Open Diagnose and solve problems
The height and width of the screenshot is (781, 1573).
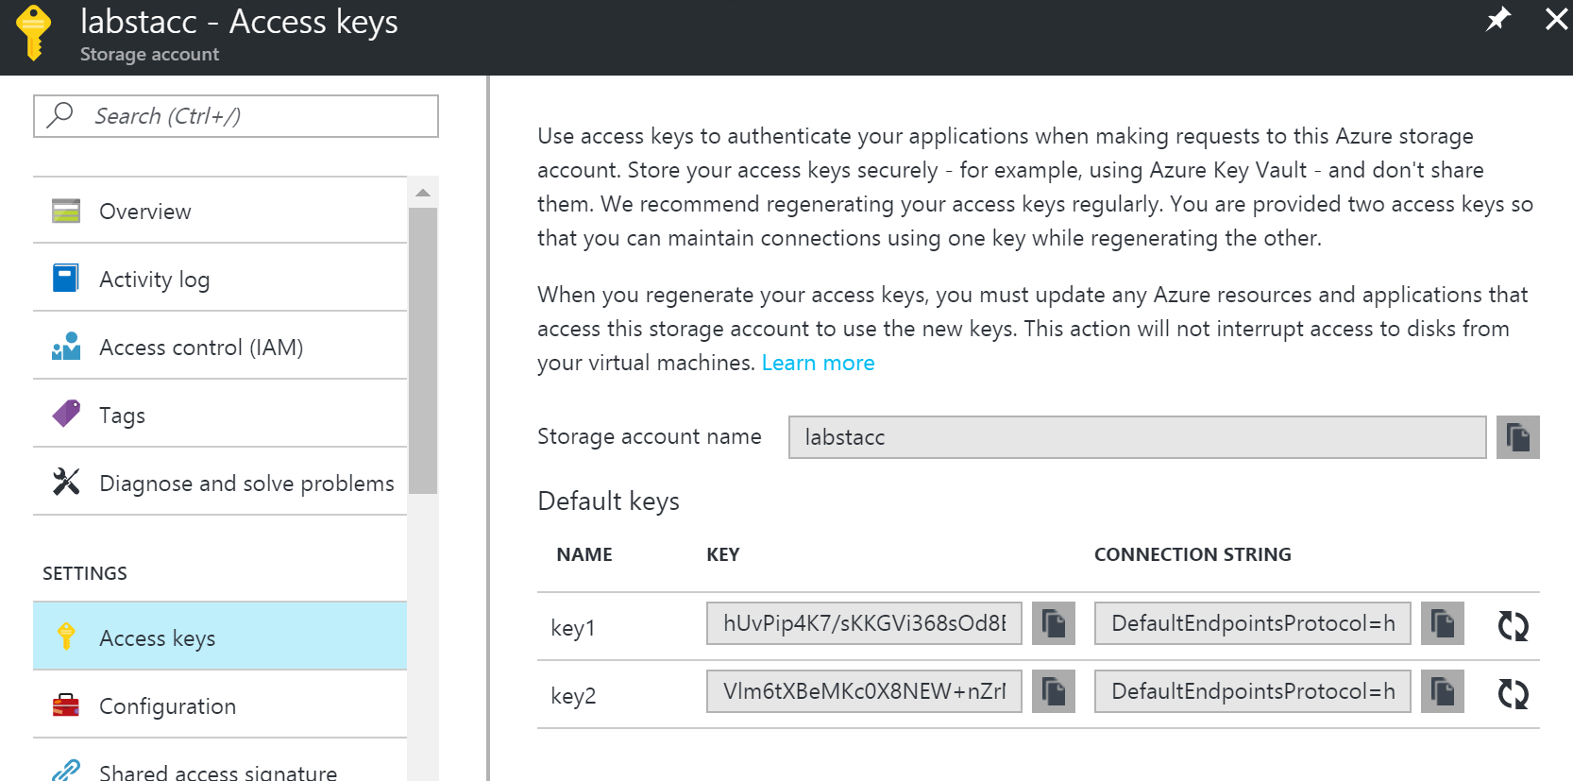220,483
